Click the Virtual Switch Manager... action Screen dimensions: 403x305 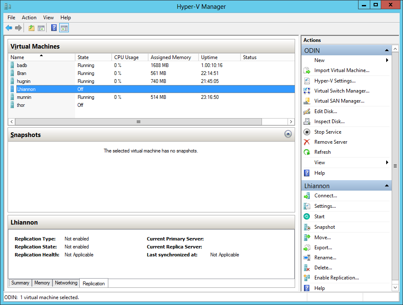342,91
